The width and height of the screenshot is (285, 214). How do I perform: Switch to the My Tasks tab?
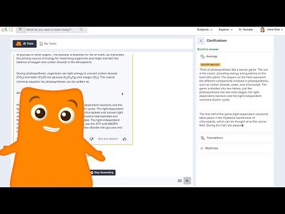pos(48,44)
